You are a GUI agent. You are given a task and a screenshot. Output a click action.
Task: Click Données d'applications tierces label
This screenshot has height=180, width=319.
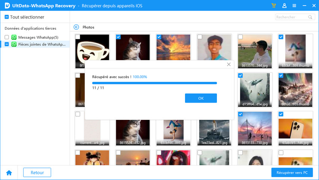(x=30, y=28)
